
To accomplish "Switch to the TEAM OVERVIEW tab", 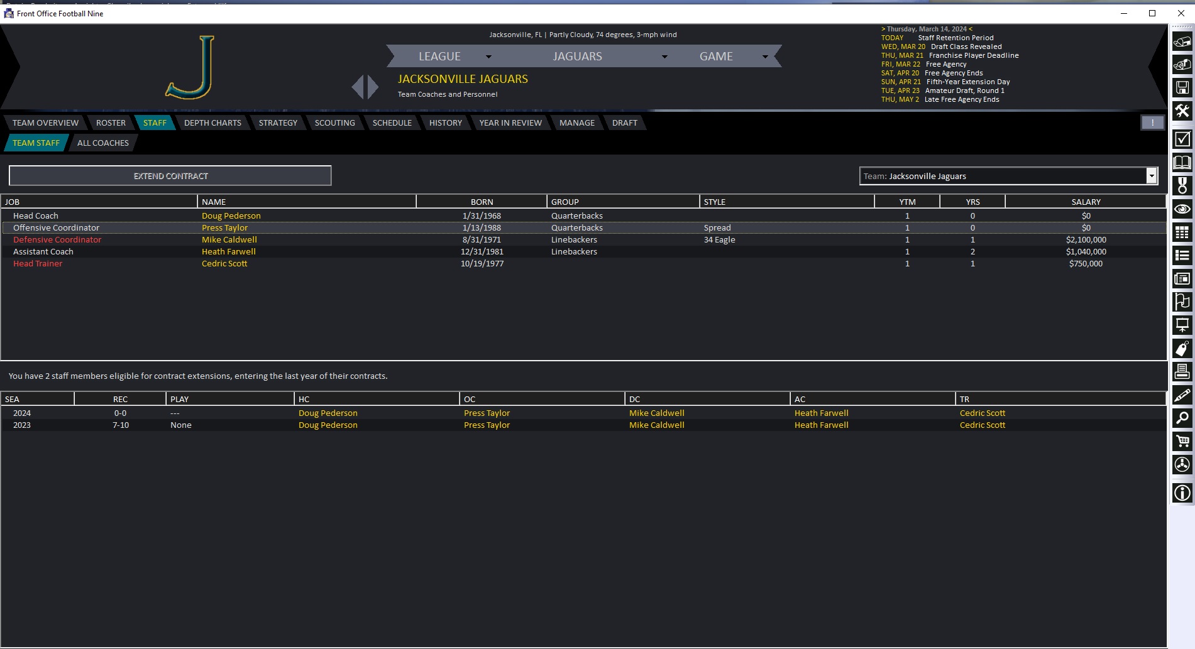I will (45, 123).
